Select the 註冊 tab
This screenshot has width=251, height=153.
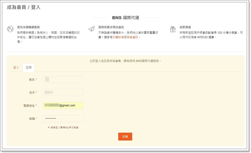[29, 67]
